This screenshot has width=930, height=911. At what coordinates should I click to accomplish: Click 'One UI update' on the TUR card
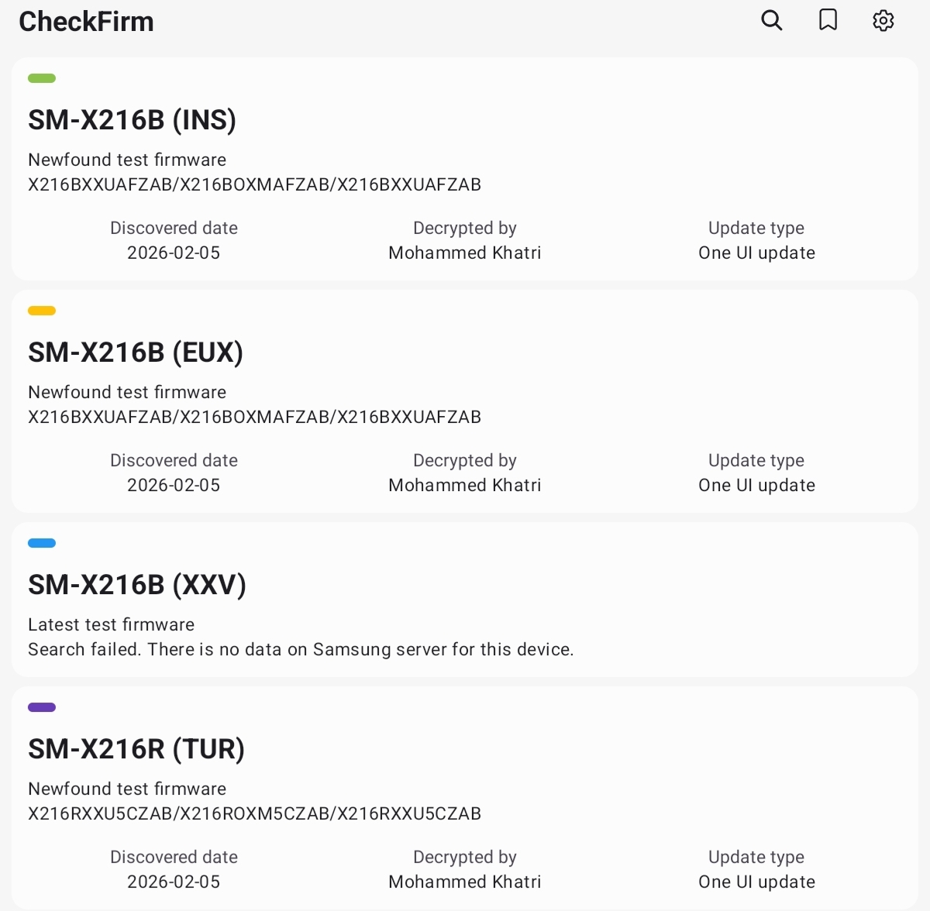click(756, 882)
